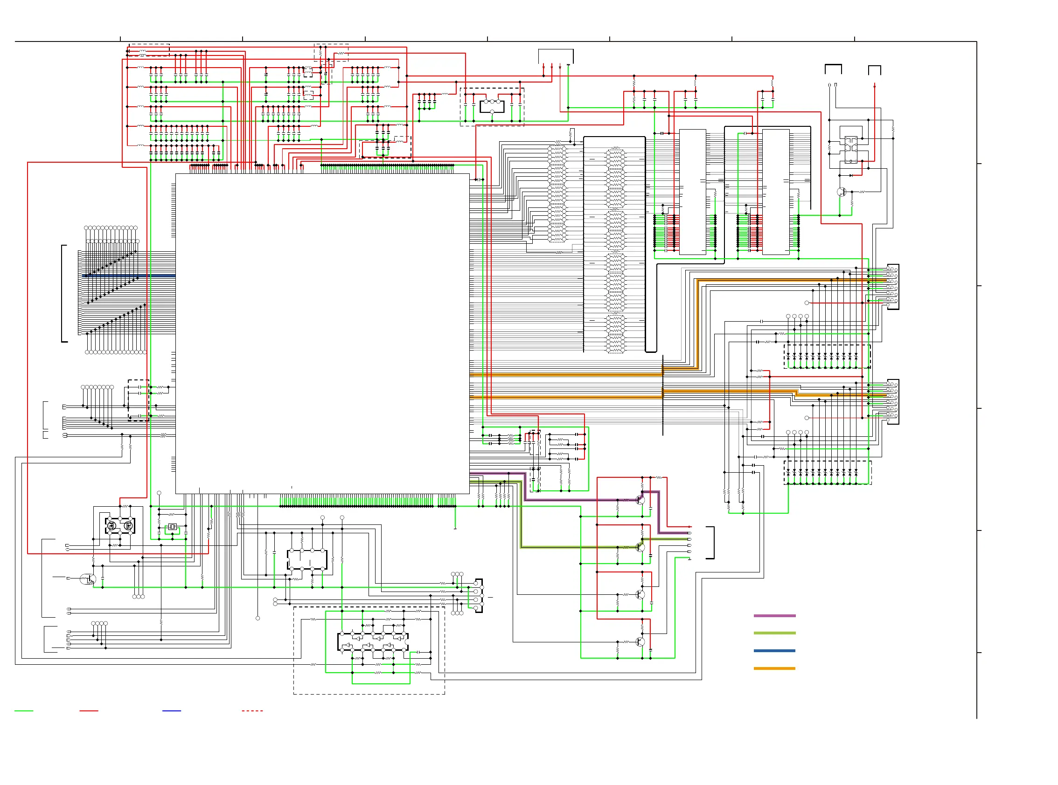Click the bottom transistor in right output stage
The image size is (1058, 785).
640,642
